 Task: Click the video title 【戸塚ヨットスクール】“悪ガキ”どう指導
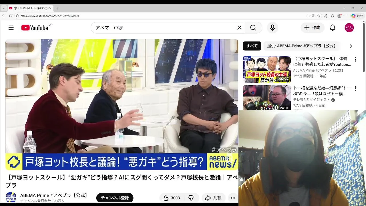point(122,181)
